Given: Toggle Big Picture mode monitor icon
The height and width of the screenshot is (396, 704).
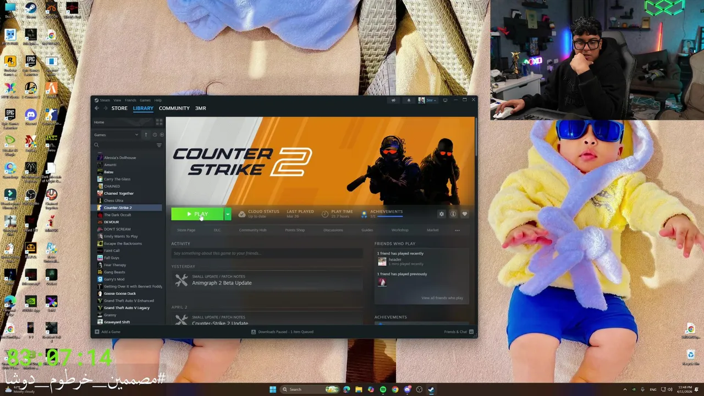Looking at the screenshot, I should (x=446, y=100).
